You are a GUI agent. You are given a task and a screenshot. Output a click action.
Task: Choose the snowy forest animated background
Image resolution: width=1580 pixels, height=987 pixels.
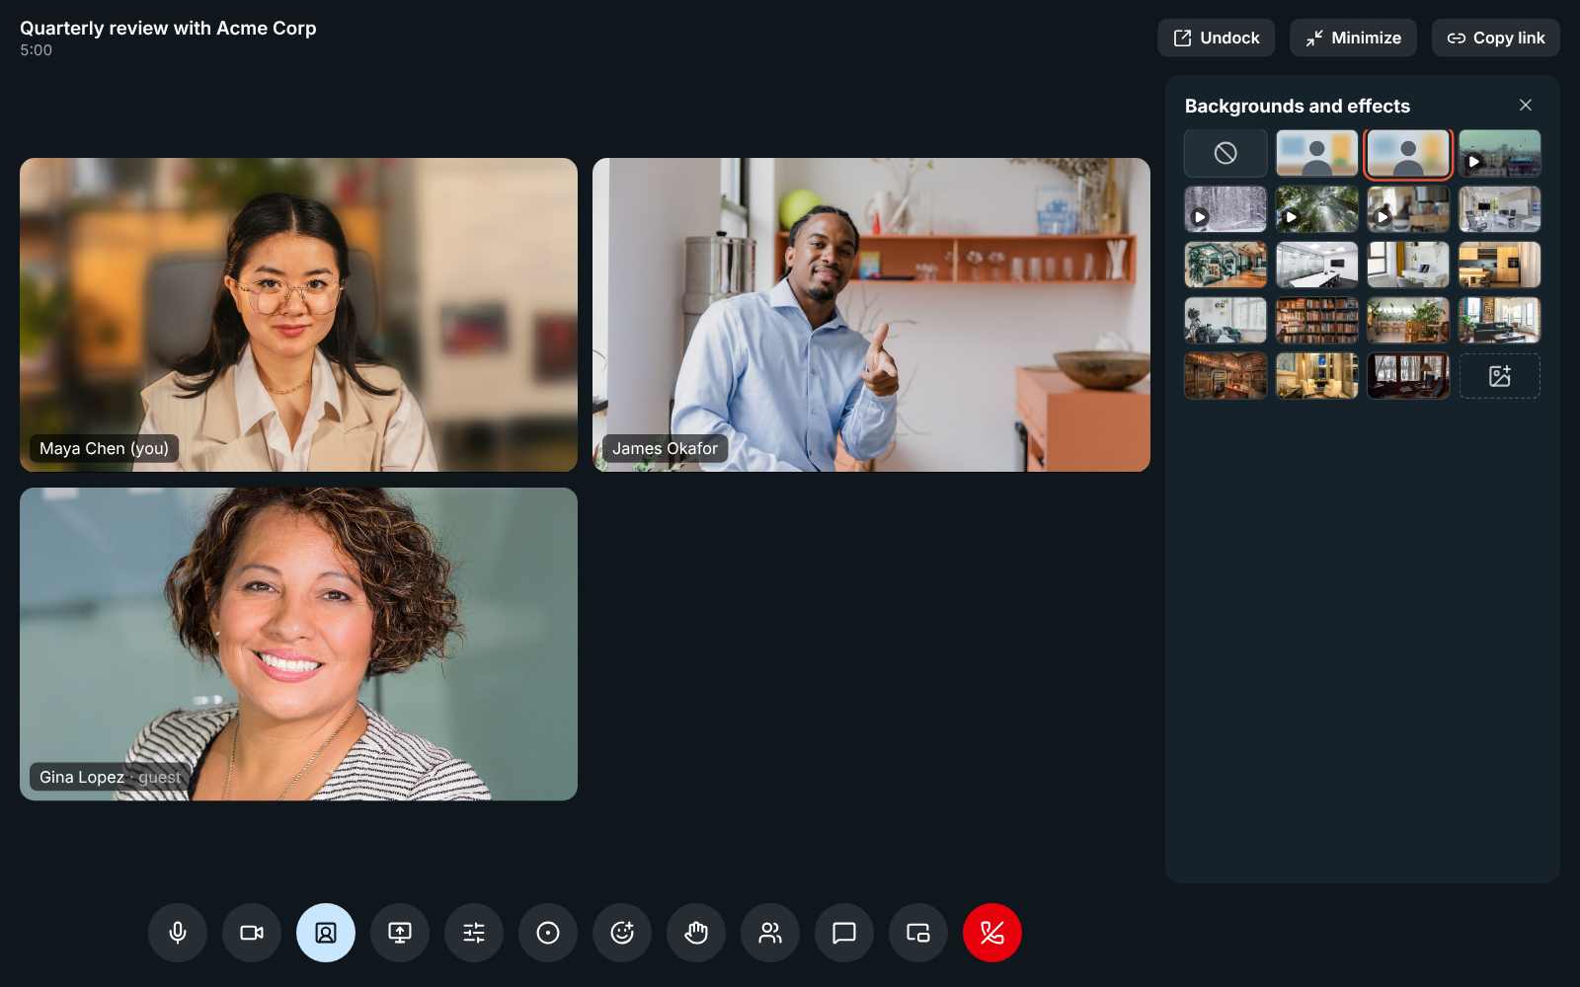pyautogui.click(x=1225, y=209)
